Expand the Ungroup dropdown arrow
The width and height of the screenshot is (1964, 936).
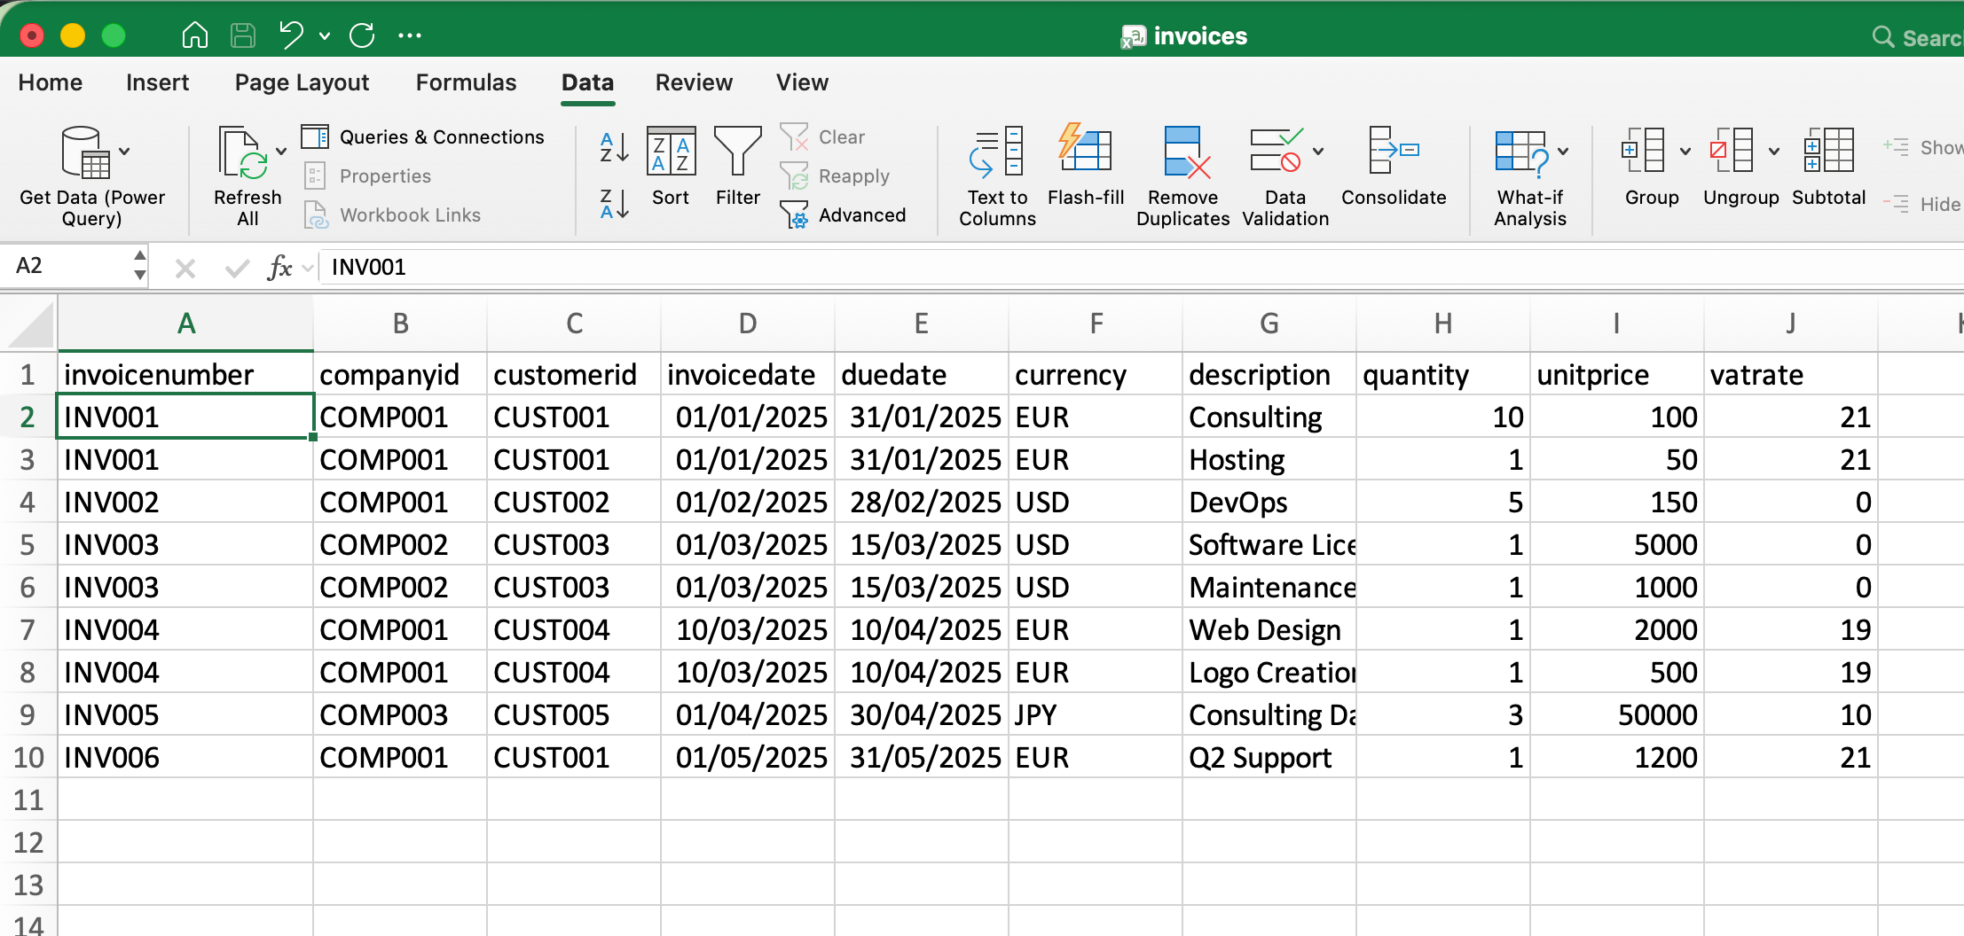pos(1774,151)
